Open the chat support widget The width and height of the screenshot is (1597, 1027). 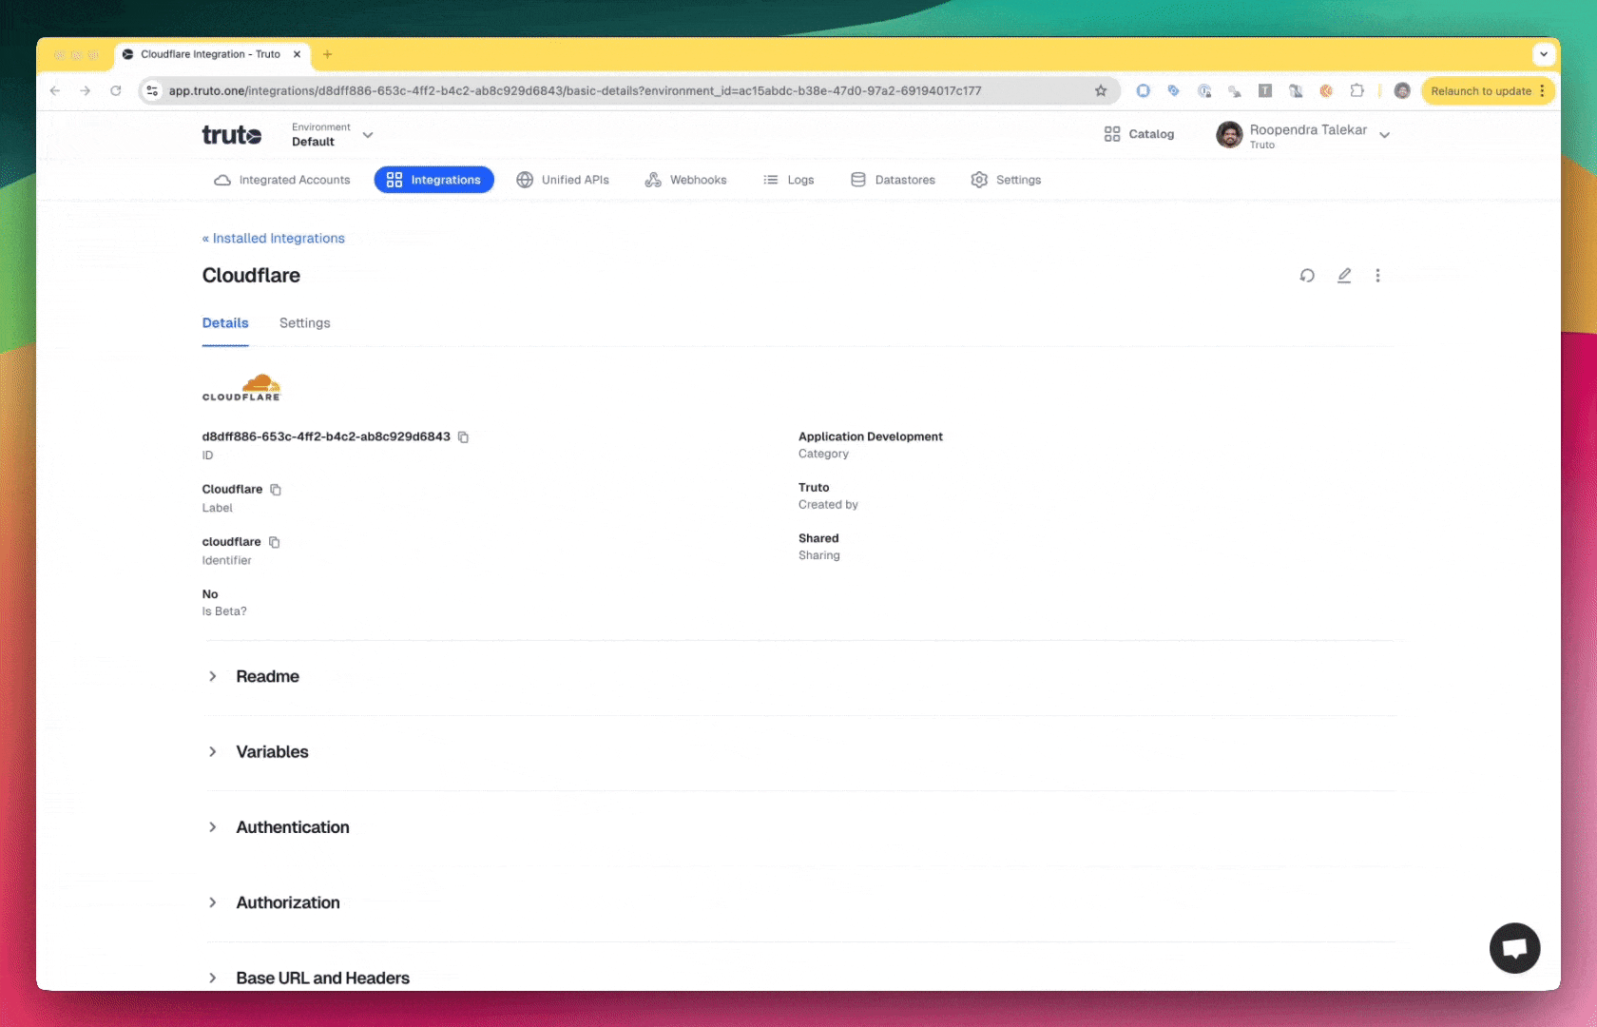pos(1514,947)
